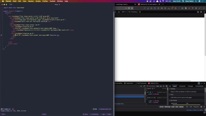Add a new node with plus icon
This screenshot has width=206, height=116.
tap(141, 86)
